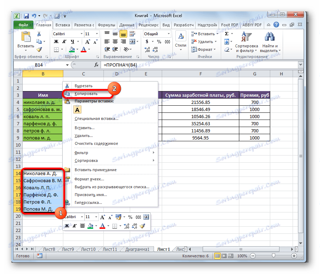Toggle italic К in ribbon font group
Viewport: 320px width, 274px height.
coord(64,42)
